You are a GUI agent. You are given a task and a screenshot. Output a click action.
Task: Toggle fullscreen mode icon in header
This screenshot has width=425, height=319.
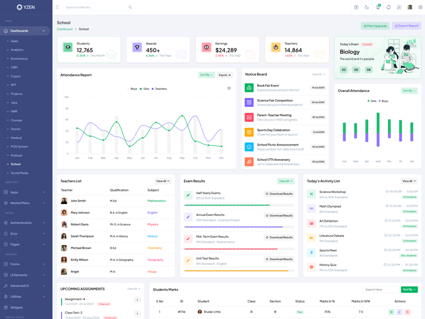[x=356, y=7]
